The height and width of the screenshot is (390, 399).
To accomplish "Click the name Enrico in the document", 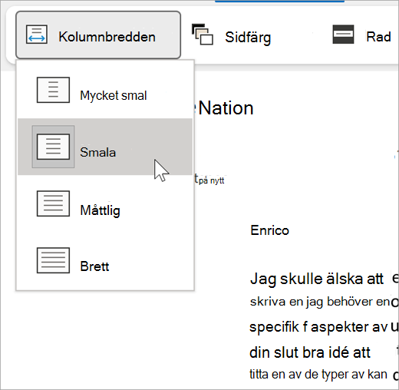I will pos(269,230).
